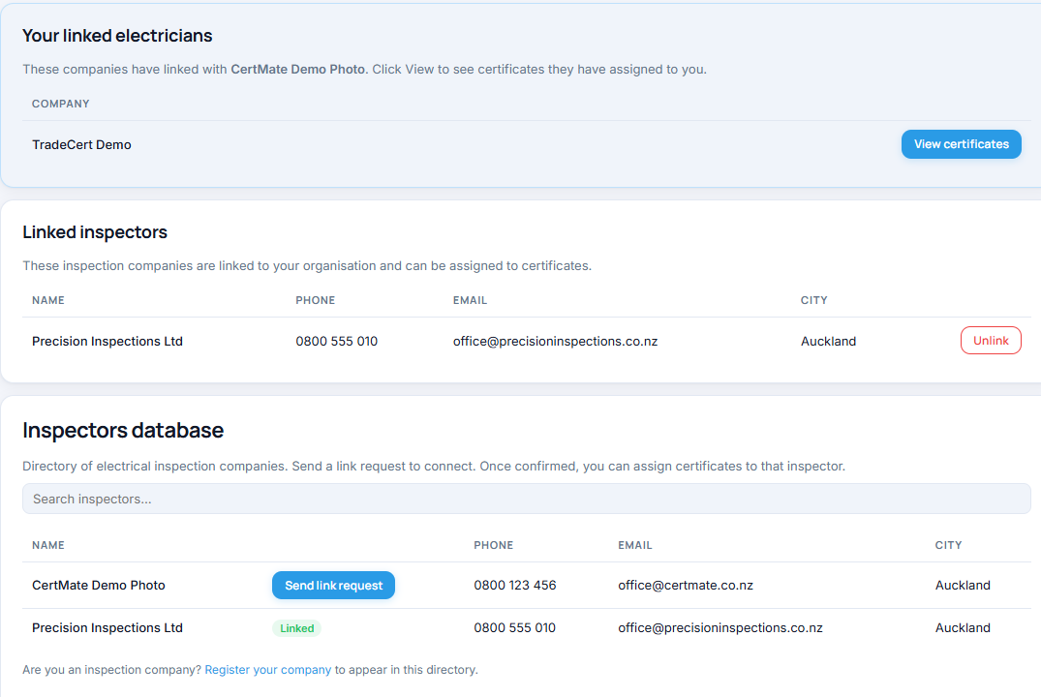
Task: Click Precision Inspections Ltd in Inspectors database
Action: [x=107, y=628]
